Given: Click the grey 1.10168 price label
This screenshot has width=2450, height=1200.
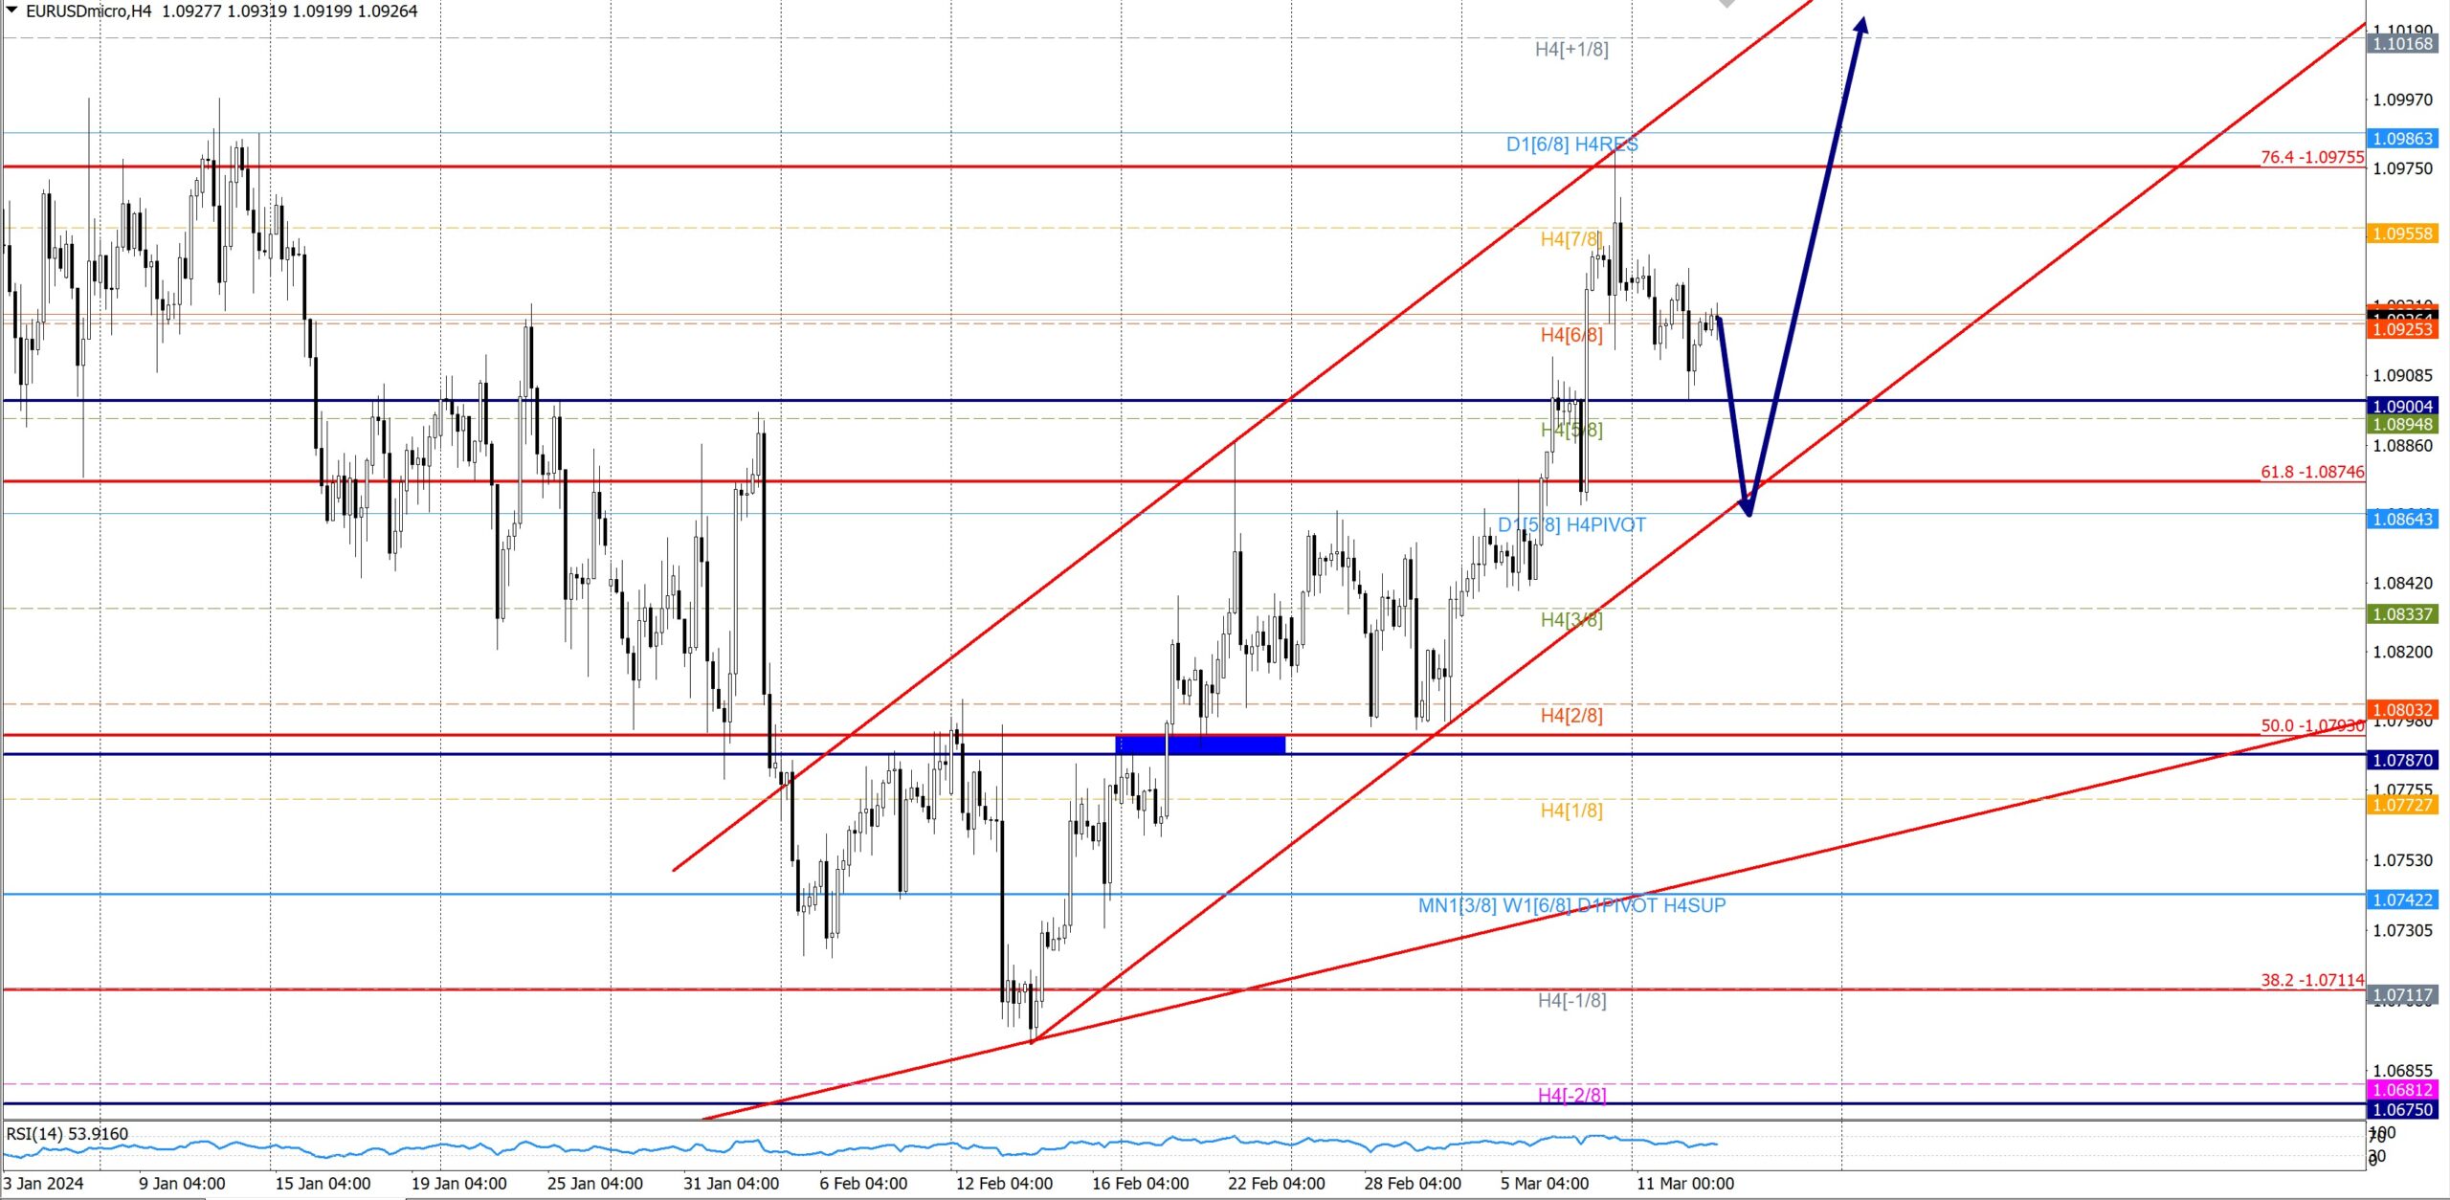Looking at the screenshot, I should pyautogui.click(x=2403, y=44).
